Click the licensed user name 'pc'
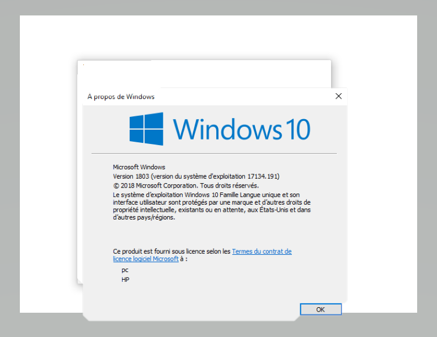The width and height of the screenshot is (437, 337). tap(125, 270)
